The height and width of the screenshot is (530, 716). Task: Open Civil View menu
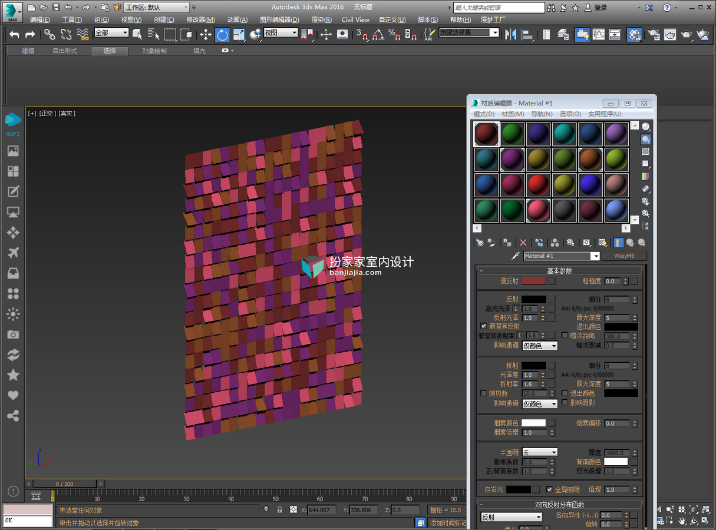[x=355, y=19]
